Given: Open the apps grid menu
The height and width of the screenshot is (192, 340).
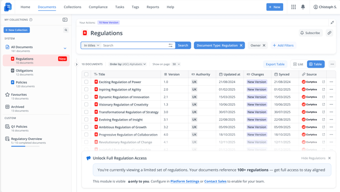Looking at the screenshot, I should point(293,7).
